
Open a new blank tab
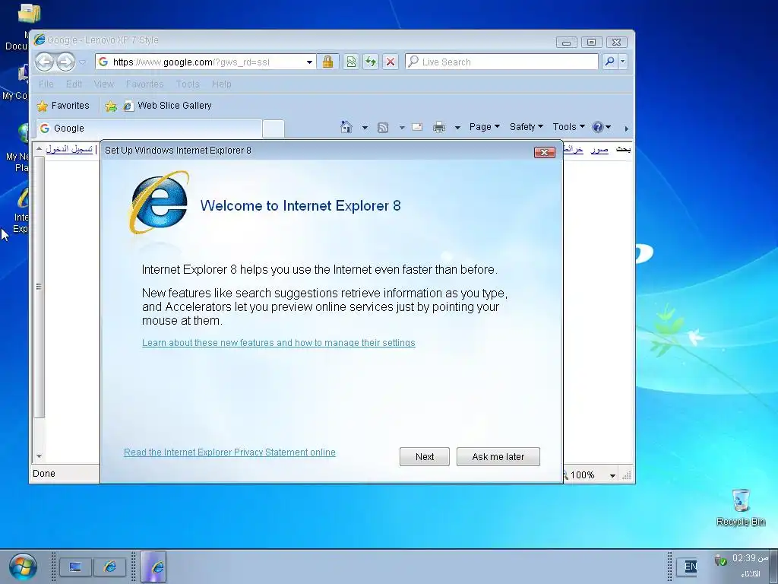[x=273, y=128]
